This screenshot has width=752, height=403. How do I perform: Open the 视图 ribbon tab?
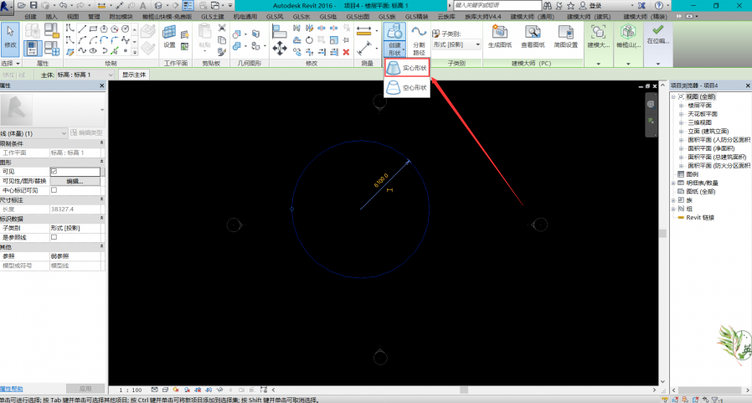point(73,16)
